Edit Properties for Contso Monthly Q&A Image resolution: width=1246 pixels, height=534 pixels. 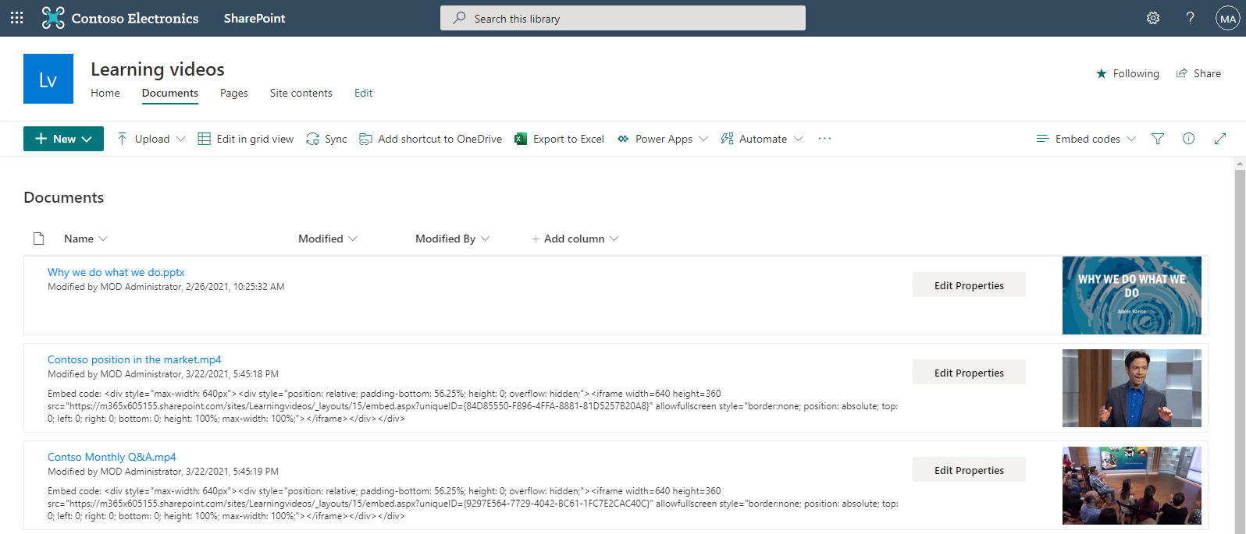pos(969,470)
